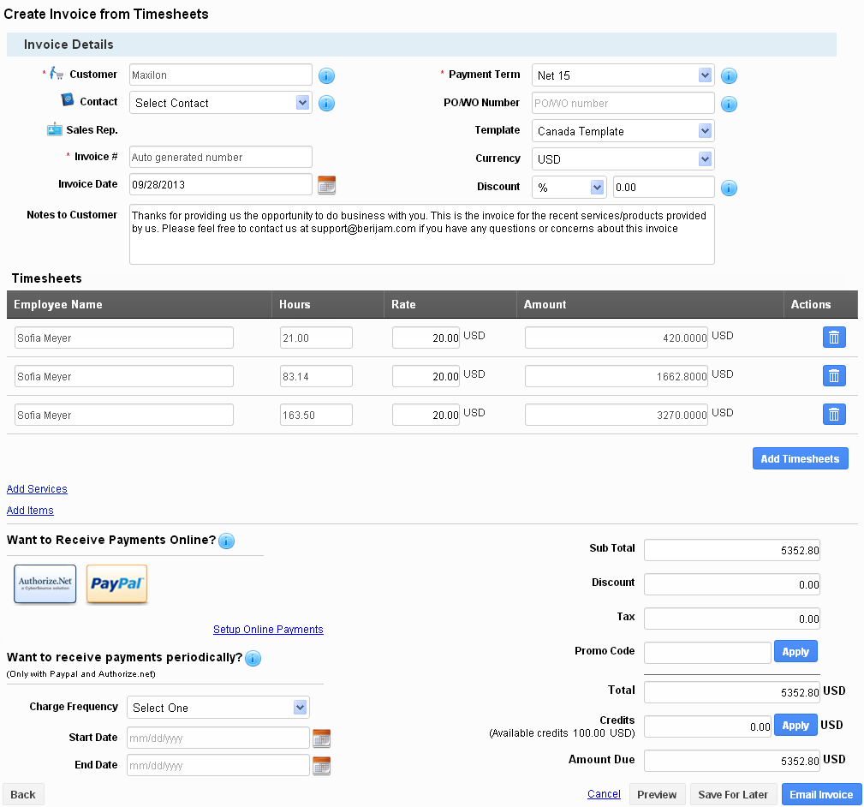Click the Add Timesheets button

coord(800,458)
